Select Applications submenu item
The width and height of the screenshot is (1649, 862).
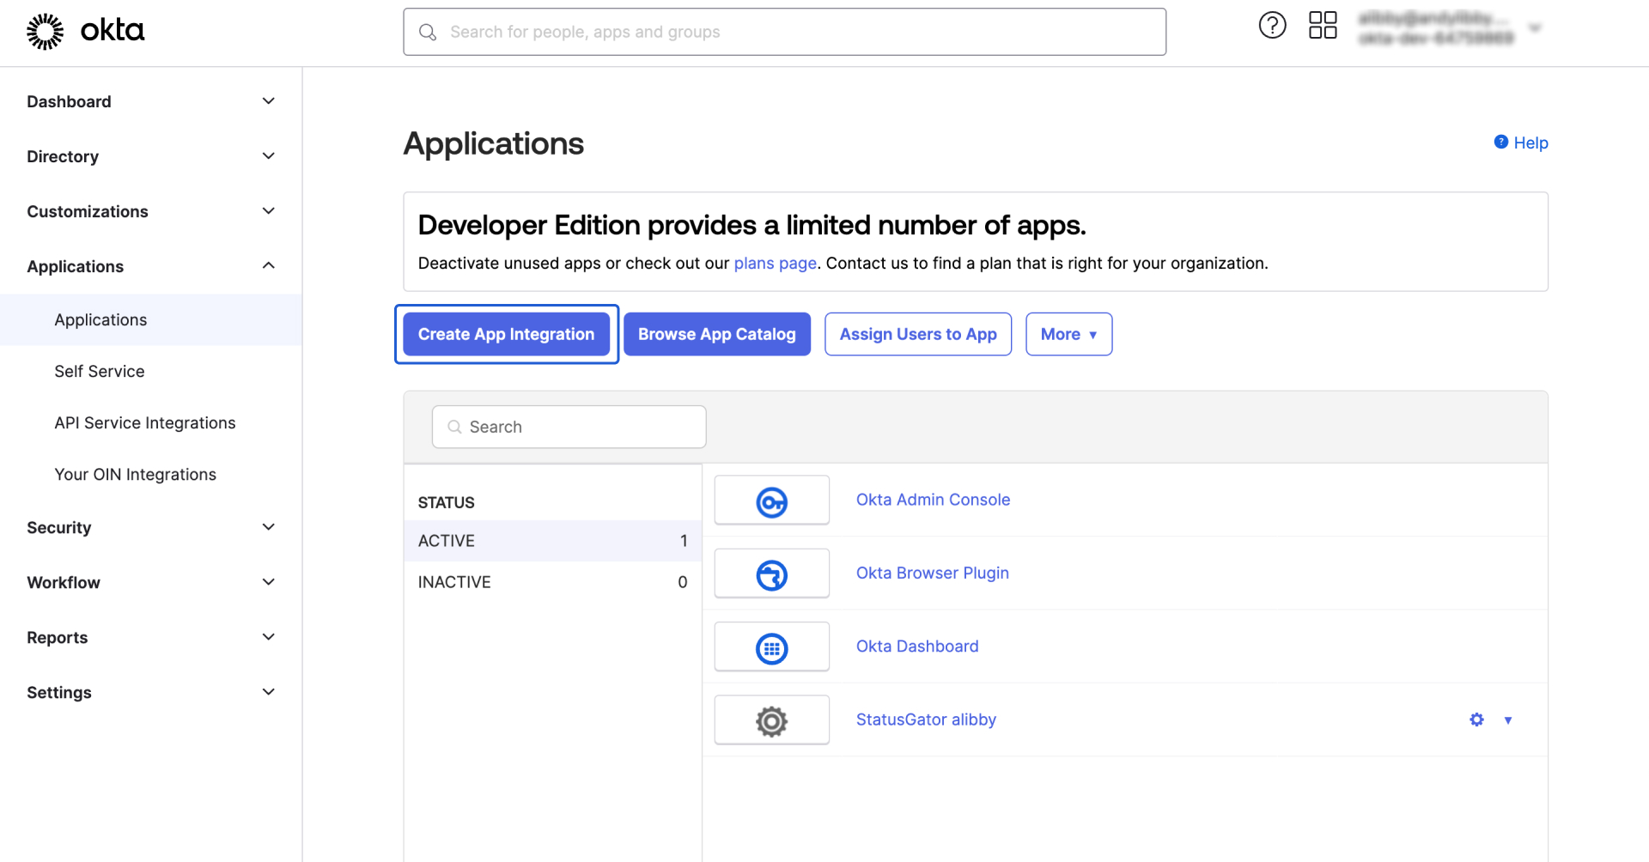coord(151,320)
